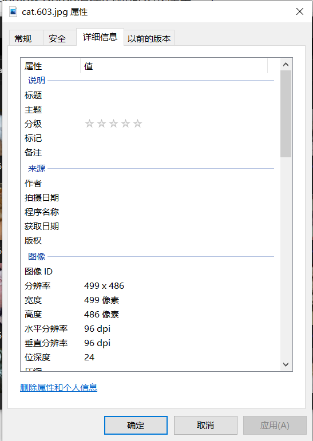Select the 作者 property row
The height and width of the screenshot is (441, 313).
click(148, 184)
